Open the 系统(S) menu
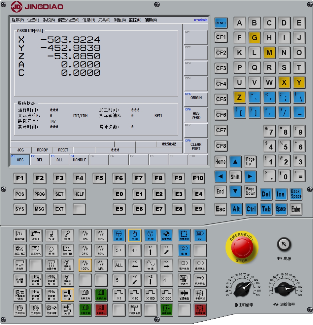The width and height of the screenshot is (313, 325). coord(49,20)
